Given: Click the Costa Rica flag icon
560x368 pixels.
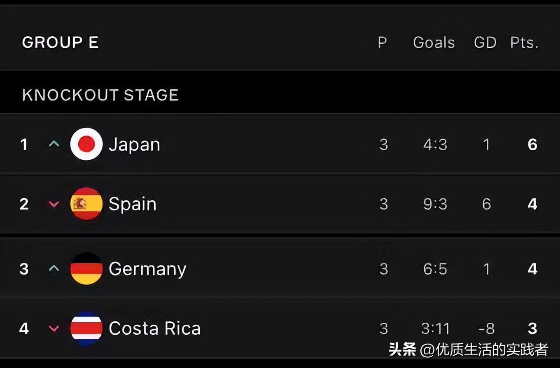Looking at the screenshot, I should click(x=86, y=328).
